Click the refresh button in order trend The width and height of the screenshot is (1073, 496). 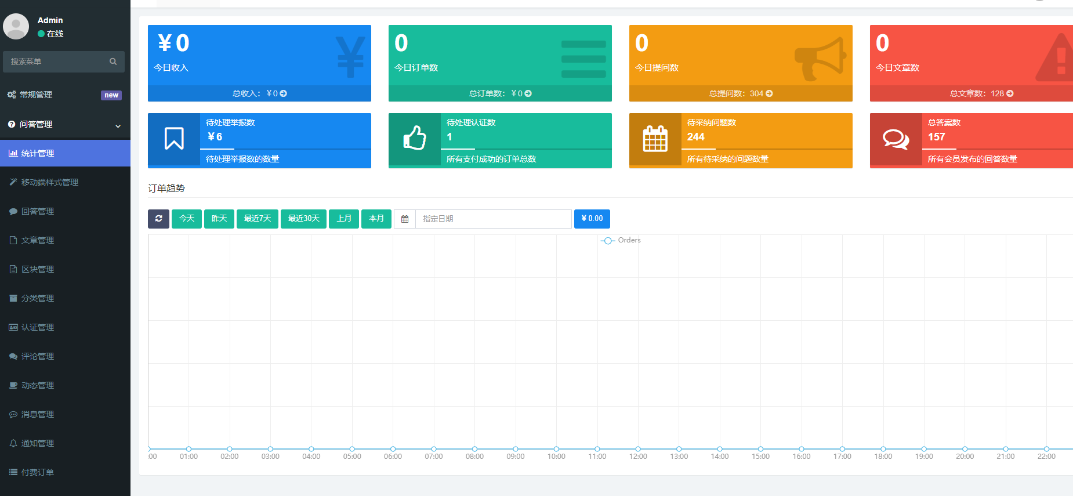[158, 219]
